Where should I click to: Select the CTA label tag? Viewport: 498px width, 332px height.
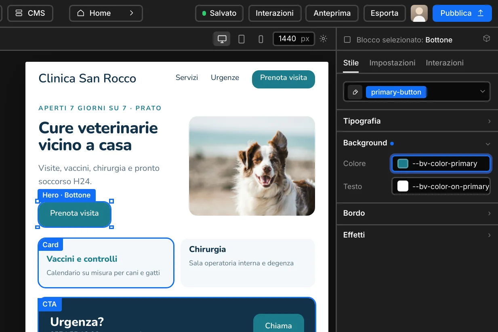pyautogui.click(x=50, y=304)
